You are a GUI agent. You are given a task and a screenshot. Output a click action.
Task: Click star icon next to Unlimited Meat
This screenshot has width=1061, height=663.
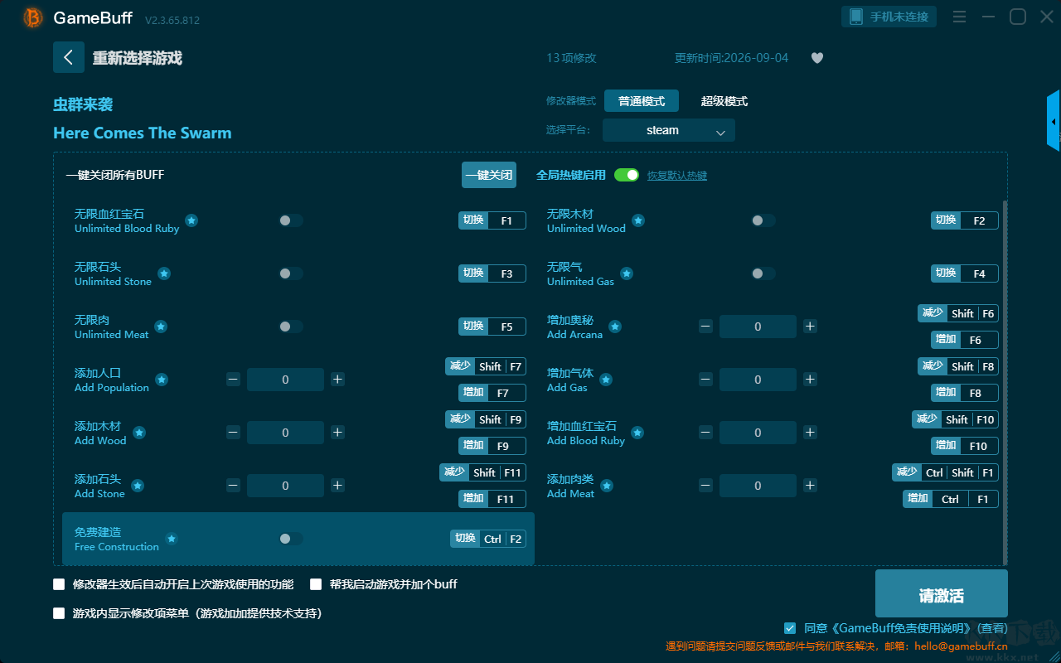(x=161, y=327)
